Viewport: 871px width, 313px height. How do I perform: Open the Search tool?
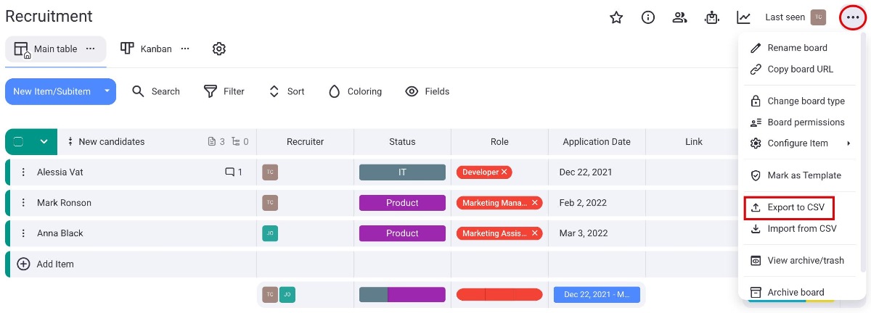coord(156,91)
